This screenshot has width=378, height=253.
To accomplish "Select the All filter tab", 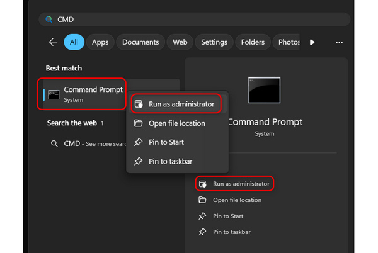I will [x=74, y=42].
